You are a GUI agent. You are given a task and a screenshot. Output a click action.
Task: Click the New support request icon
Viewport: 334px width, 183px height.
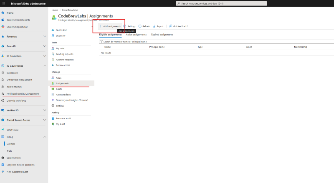tap(3, 172)
